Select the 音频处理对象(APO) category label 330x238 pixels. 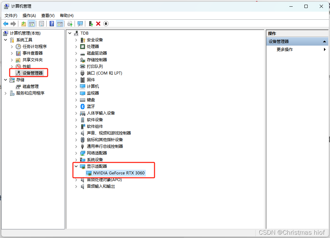tap(104, 180)
